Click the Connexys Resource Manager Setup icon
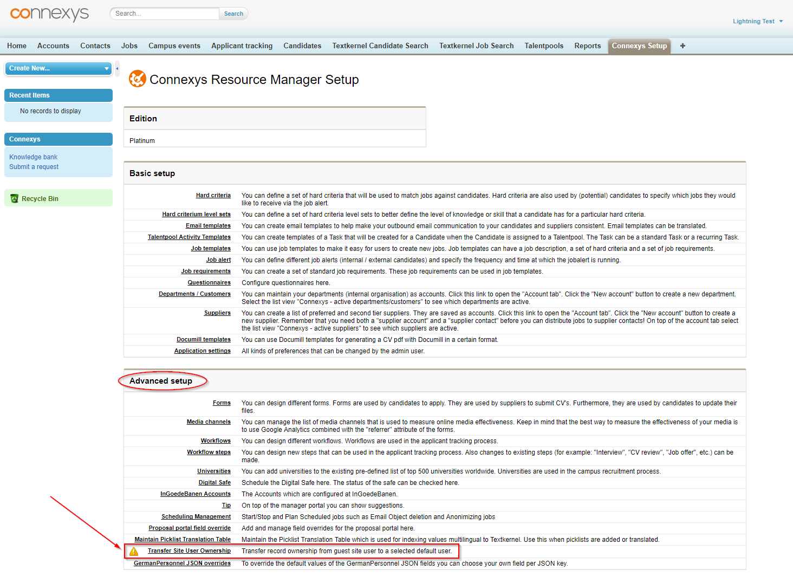 pos(138,79)
